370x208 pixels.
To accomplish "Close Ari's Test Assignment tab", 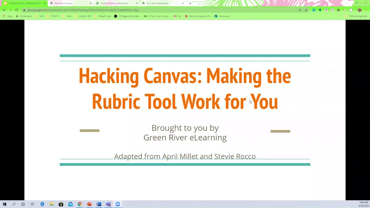I will click(183, 3).
